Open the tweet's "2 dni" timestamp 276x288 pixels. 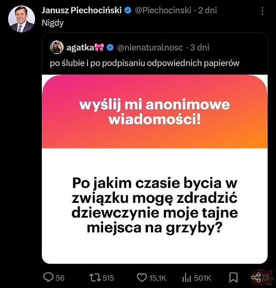[207, 10]
